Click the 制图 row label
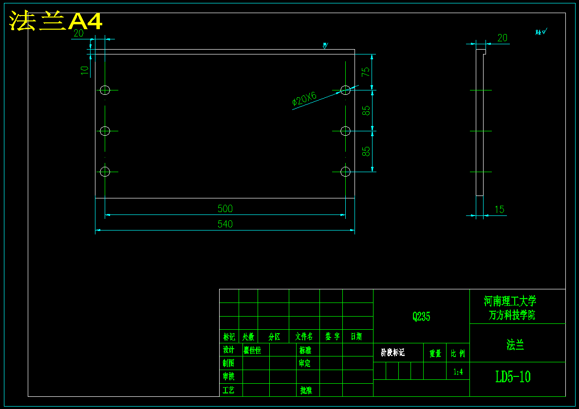This screenshot has height=409, width=579. (228, 363)
